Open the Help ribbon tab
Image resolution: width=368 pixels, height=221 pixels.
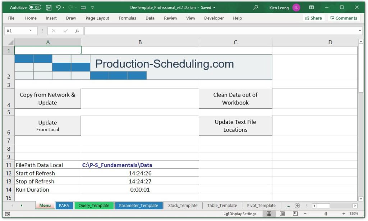coord(237,18)
